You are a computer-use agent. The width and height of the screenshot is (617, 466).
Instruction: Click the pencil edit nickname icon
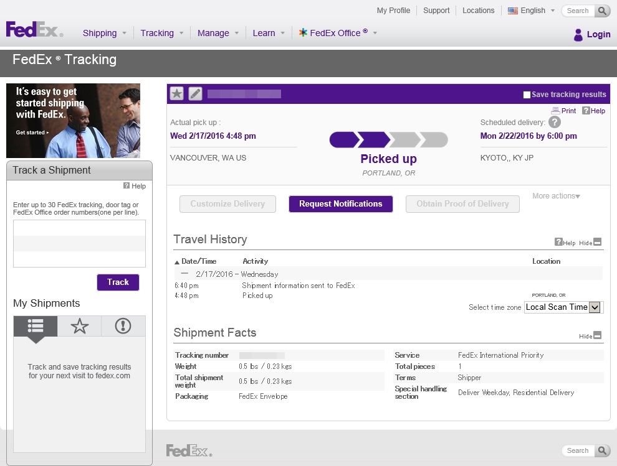(x=195, y=93)
